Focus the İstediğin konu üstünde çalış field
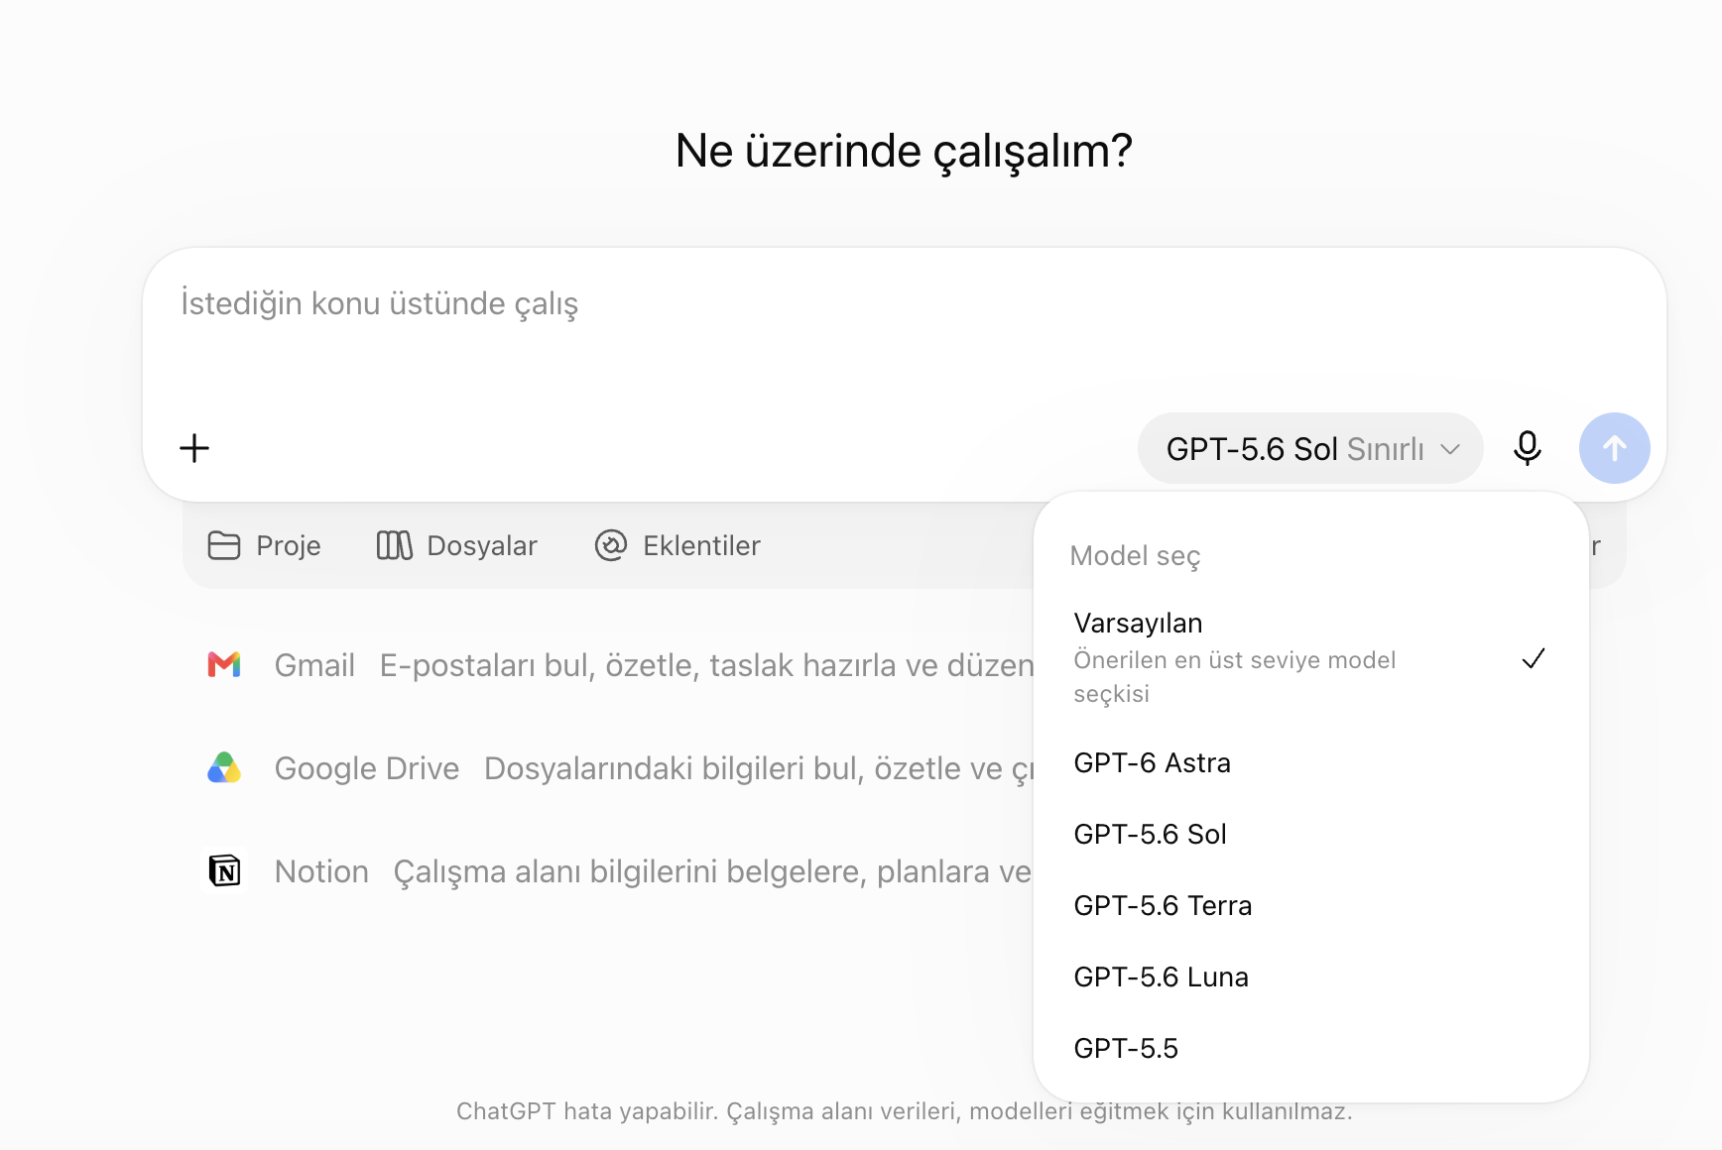1722x1150 pixels. [905, 327]
